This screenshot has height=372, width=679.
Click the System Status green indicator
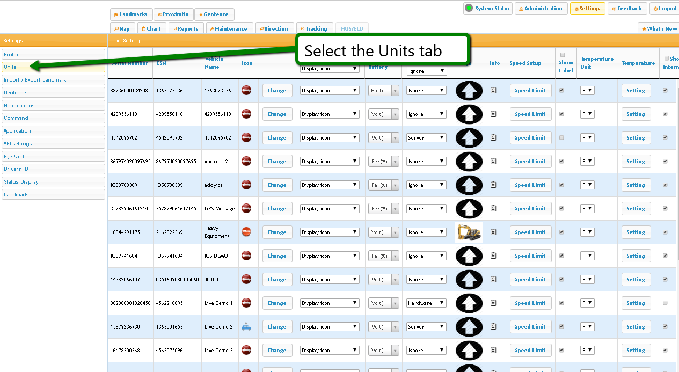pos(469,8)
